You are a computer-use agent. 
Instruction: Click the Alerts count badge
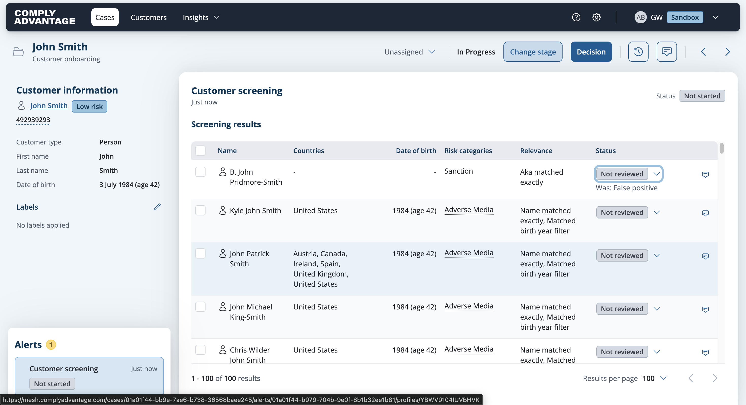[51, 344]
